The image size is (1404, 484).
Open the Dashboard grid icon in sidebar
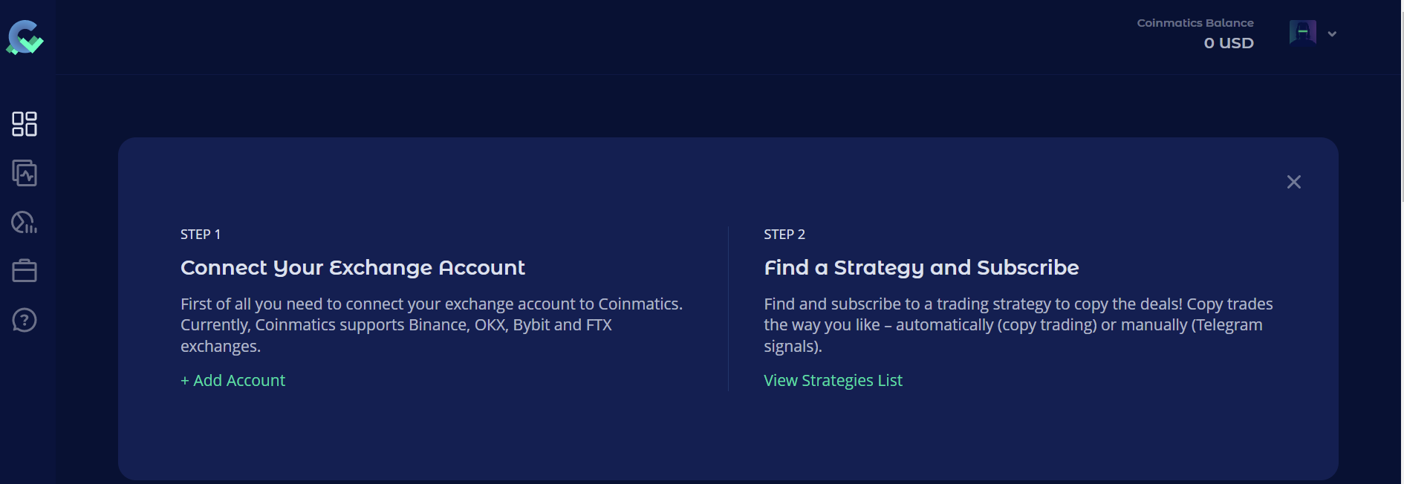[x=25, y=124]
